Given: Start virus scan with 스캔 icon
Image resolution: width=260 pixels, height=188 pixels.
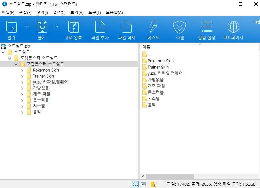Looking at the screenshot, I should click(x=180, y=27).
